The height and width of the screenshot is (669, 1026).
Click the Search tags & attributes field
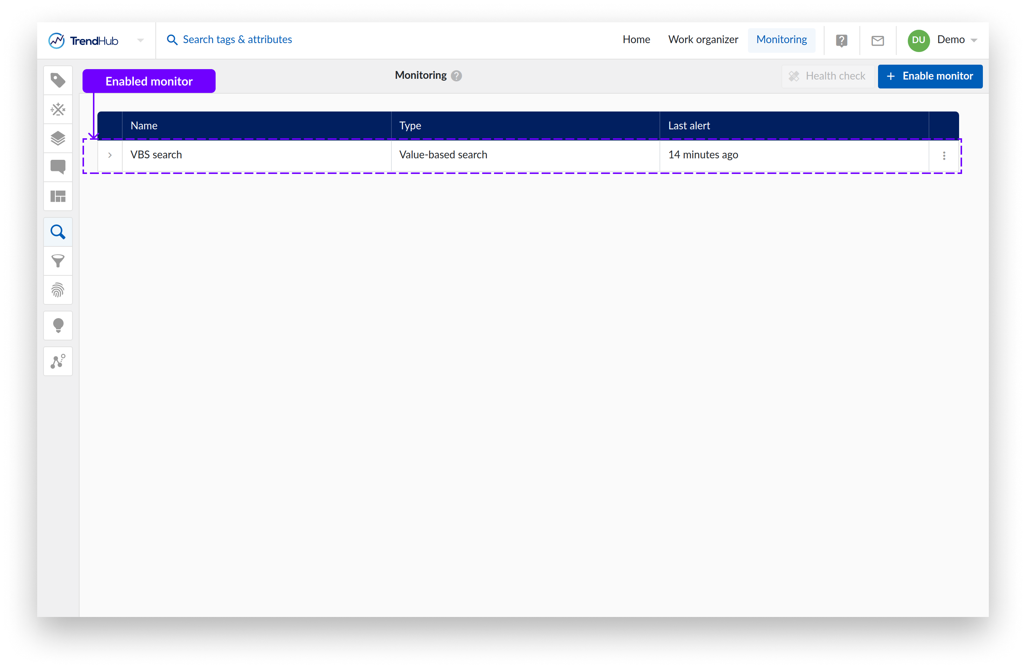click(237, 40)
